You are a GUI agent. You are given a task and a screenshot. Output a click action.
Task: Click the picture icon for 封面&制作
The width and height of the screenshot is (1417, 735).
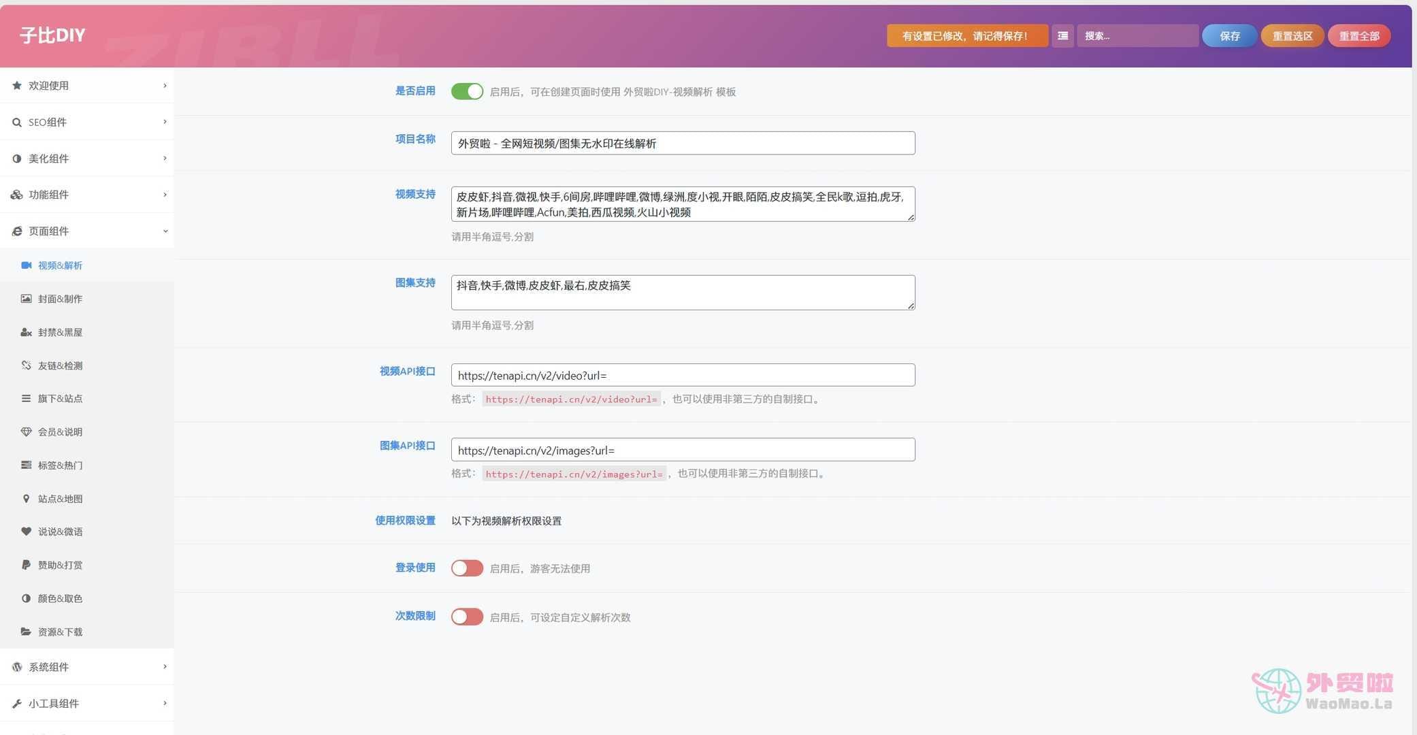tap(26, 299)
